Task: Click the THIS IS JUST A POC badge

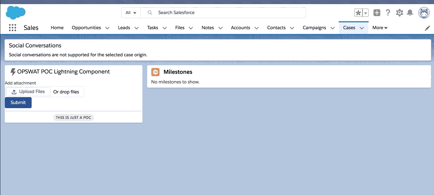Action: tap(74, 117)
